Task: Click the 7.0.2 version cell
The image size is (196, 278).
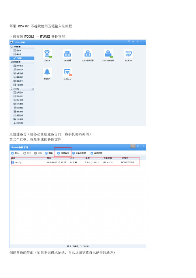Action: click(x=92, y=162)
